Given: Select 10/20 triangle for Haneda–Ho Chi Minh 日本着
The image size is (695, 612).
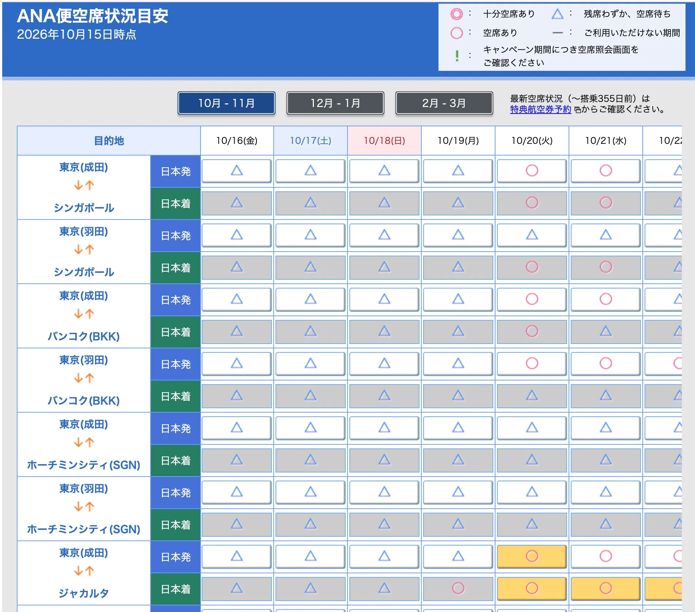Looking at the screenshot, I should pyautogui.click(x=532, y=524).
